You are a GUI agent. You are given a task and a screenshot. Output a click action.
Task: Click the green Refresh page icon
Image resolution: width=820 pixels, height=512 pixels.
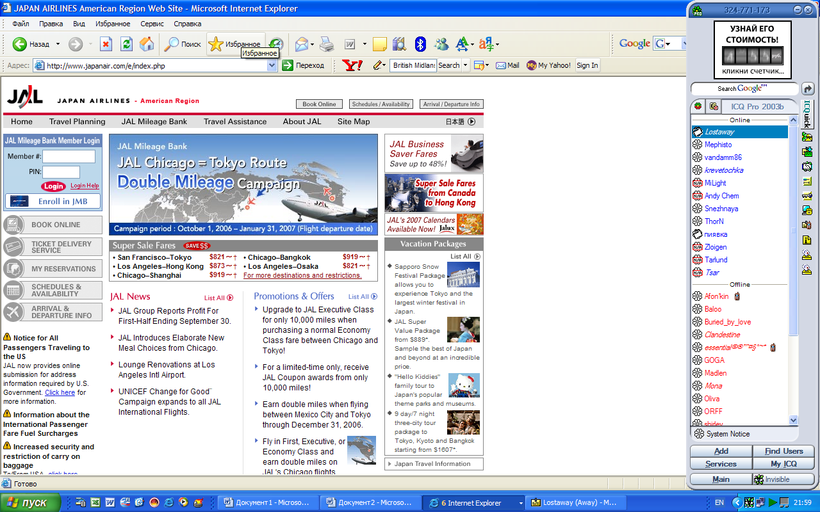click(x=126, y=44)
